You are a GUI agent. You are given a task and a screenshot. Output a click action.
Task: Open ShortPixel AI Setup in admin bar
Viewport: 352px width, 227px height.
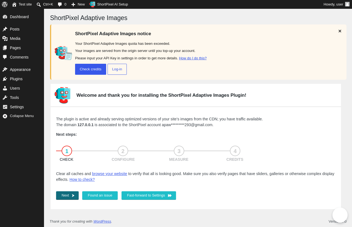(x=109, y=4)
